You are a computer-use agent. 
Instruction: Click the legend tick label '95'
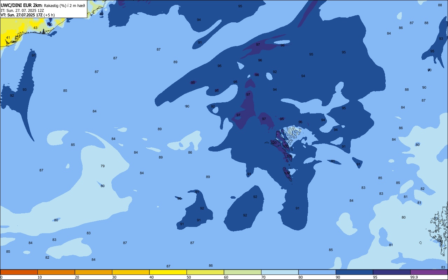coord(375,277)
